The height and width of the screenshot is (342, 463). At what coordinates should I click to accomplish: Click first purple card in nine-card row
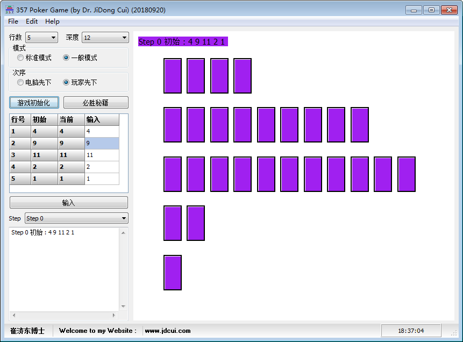173,125
